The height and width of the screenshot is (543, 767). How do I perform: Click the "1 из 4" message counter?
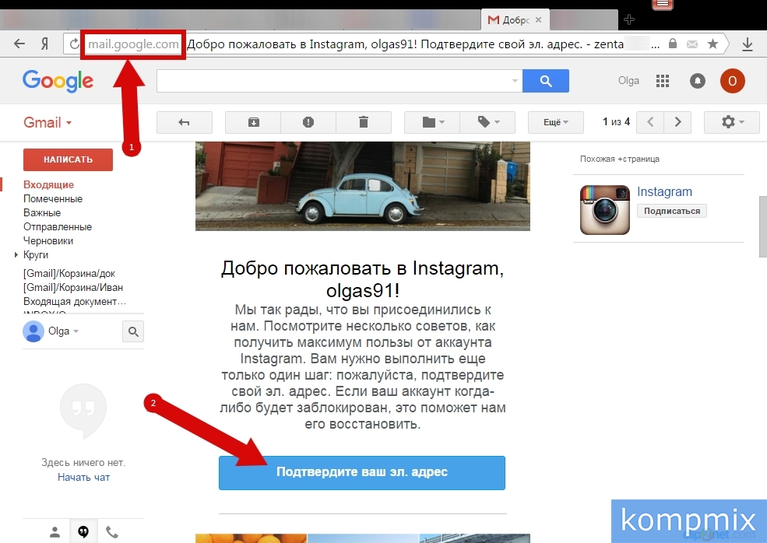coord(617,122)
